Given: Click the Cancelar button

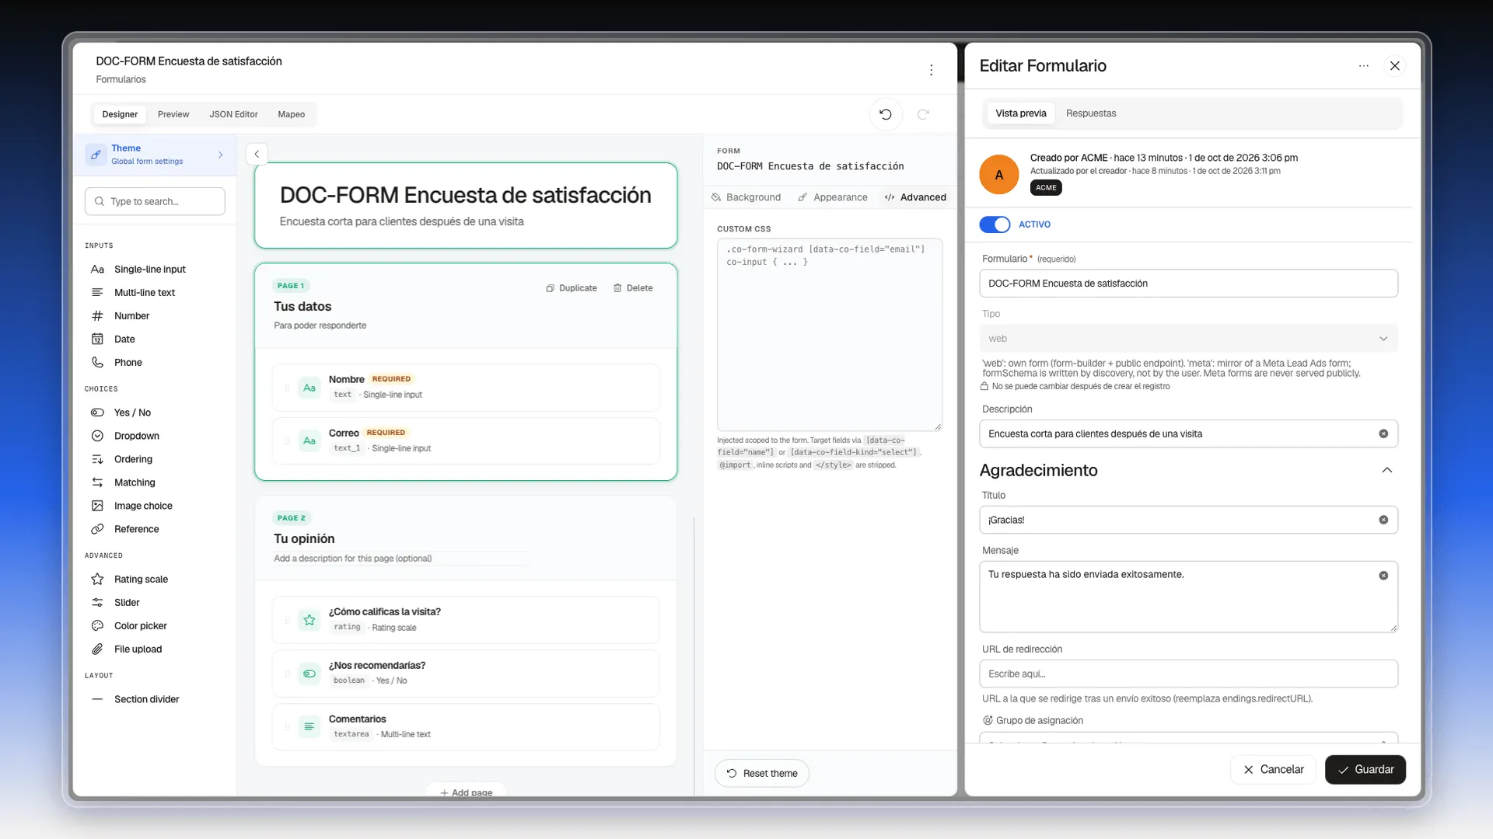Looking at the screenshot, I should coord(1273,769).
